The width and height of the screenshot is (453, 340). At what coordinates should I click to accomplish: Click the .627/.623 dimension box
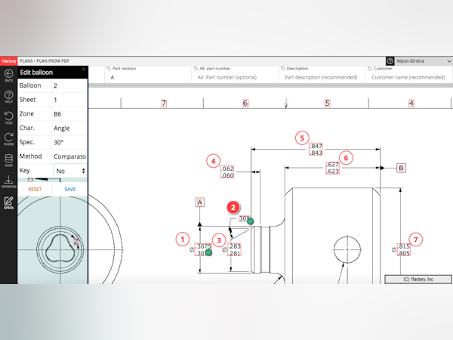click(332, 168)
